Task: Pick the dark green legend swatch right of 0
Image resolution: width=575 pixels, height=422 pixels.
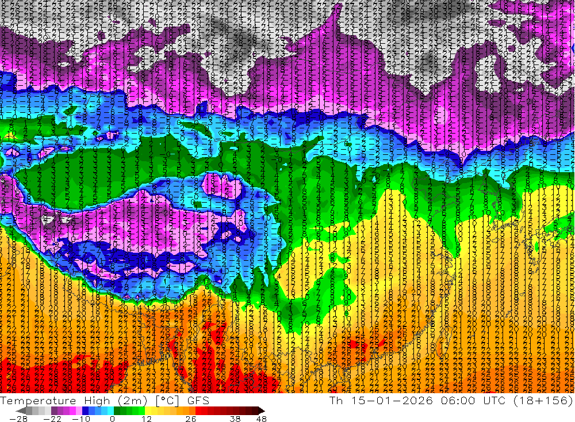Action: 117,410
